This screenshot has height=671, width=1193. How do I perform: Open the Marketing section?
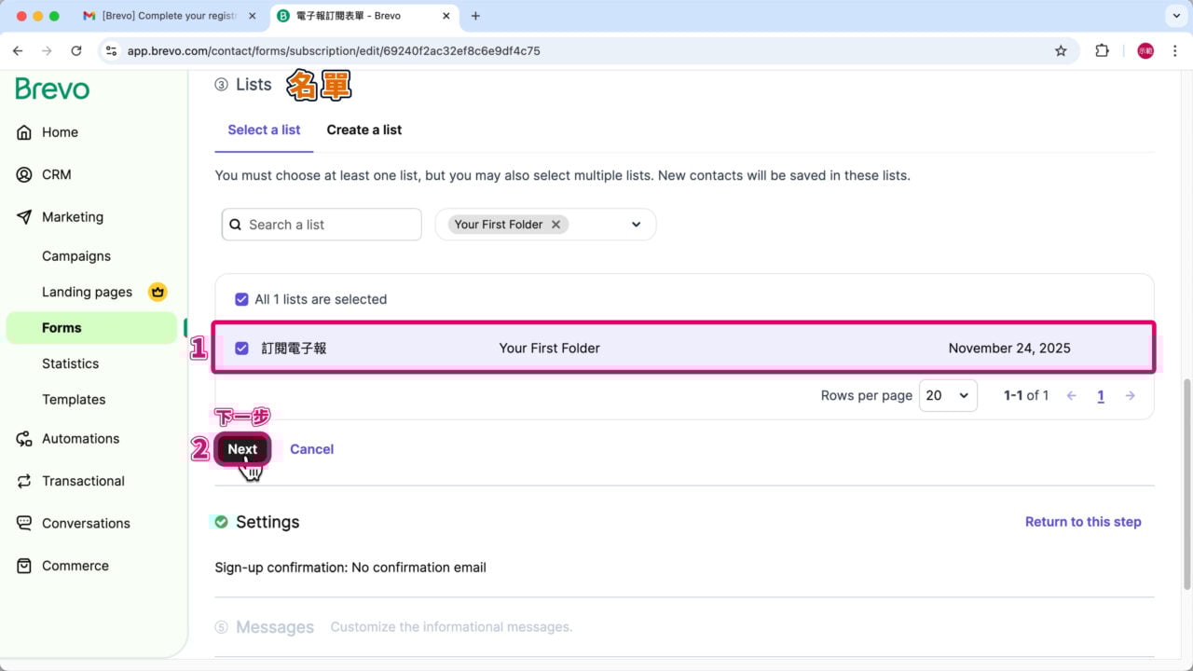(72, 216)
